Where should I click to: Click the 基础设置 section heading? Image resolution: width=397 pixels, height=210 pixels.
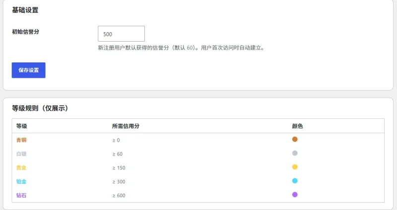[x=25, y=10]
